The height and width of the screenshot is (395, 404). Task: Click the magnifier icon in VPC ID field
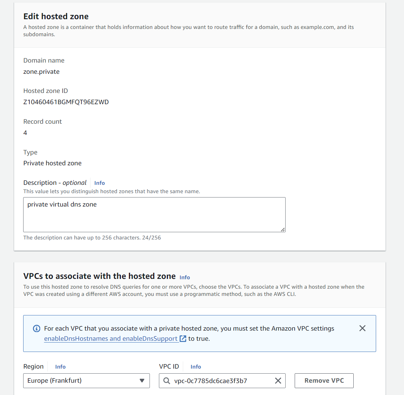tap(167, 381)
